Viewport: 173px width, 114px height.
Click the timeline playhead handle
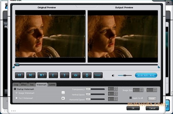tap(17, 65)
